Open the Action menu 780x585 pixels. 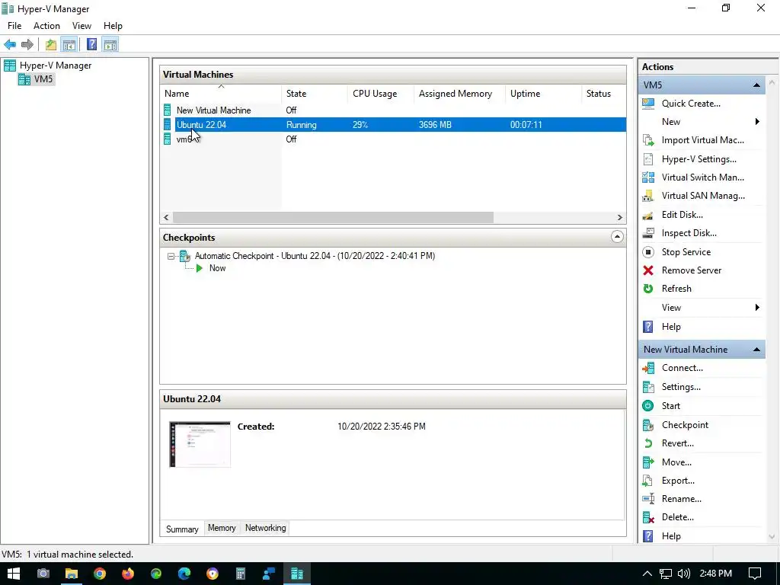point(46,26)
